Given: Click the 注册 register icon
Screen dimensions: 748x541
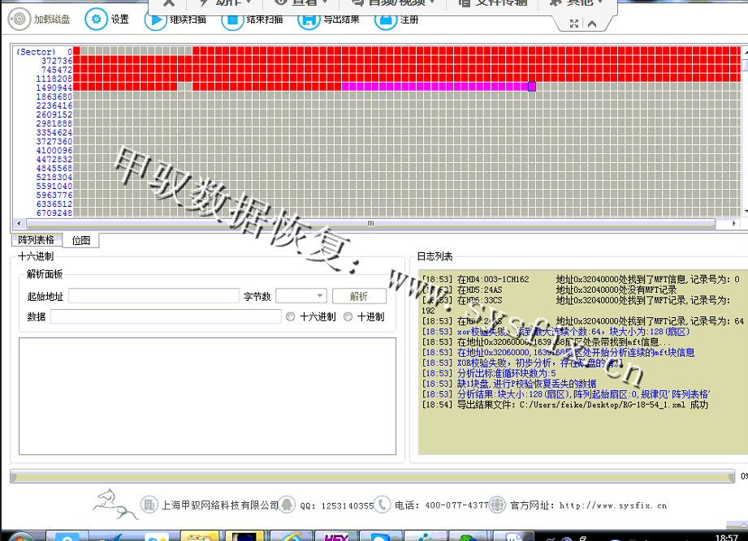Looking at the screenshot, I should click(x=386, y=21).
